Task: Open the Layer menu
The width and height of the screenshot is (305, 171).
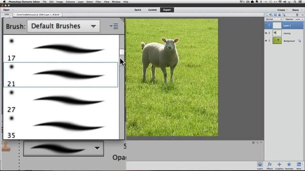Action: click(x=81, y=2)
